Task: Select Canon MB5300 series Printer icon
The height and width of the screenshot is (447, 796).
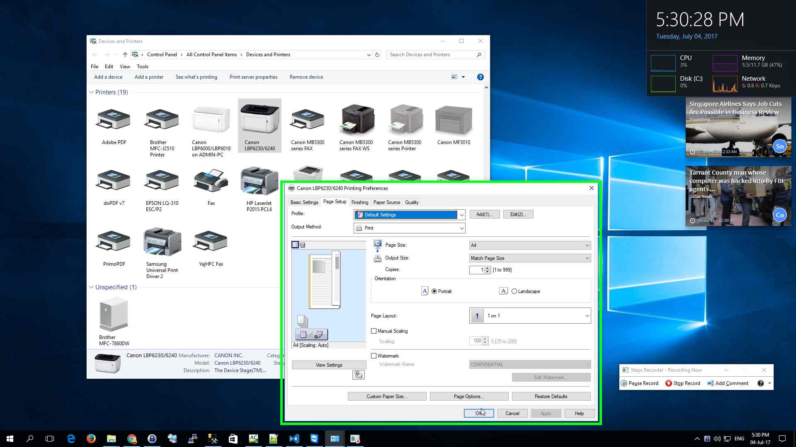Action: [x=405, y=120]
